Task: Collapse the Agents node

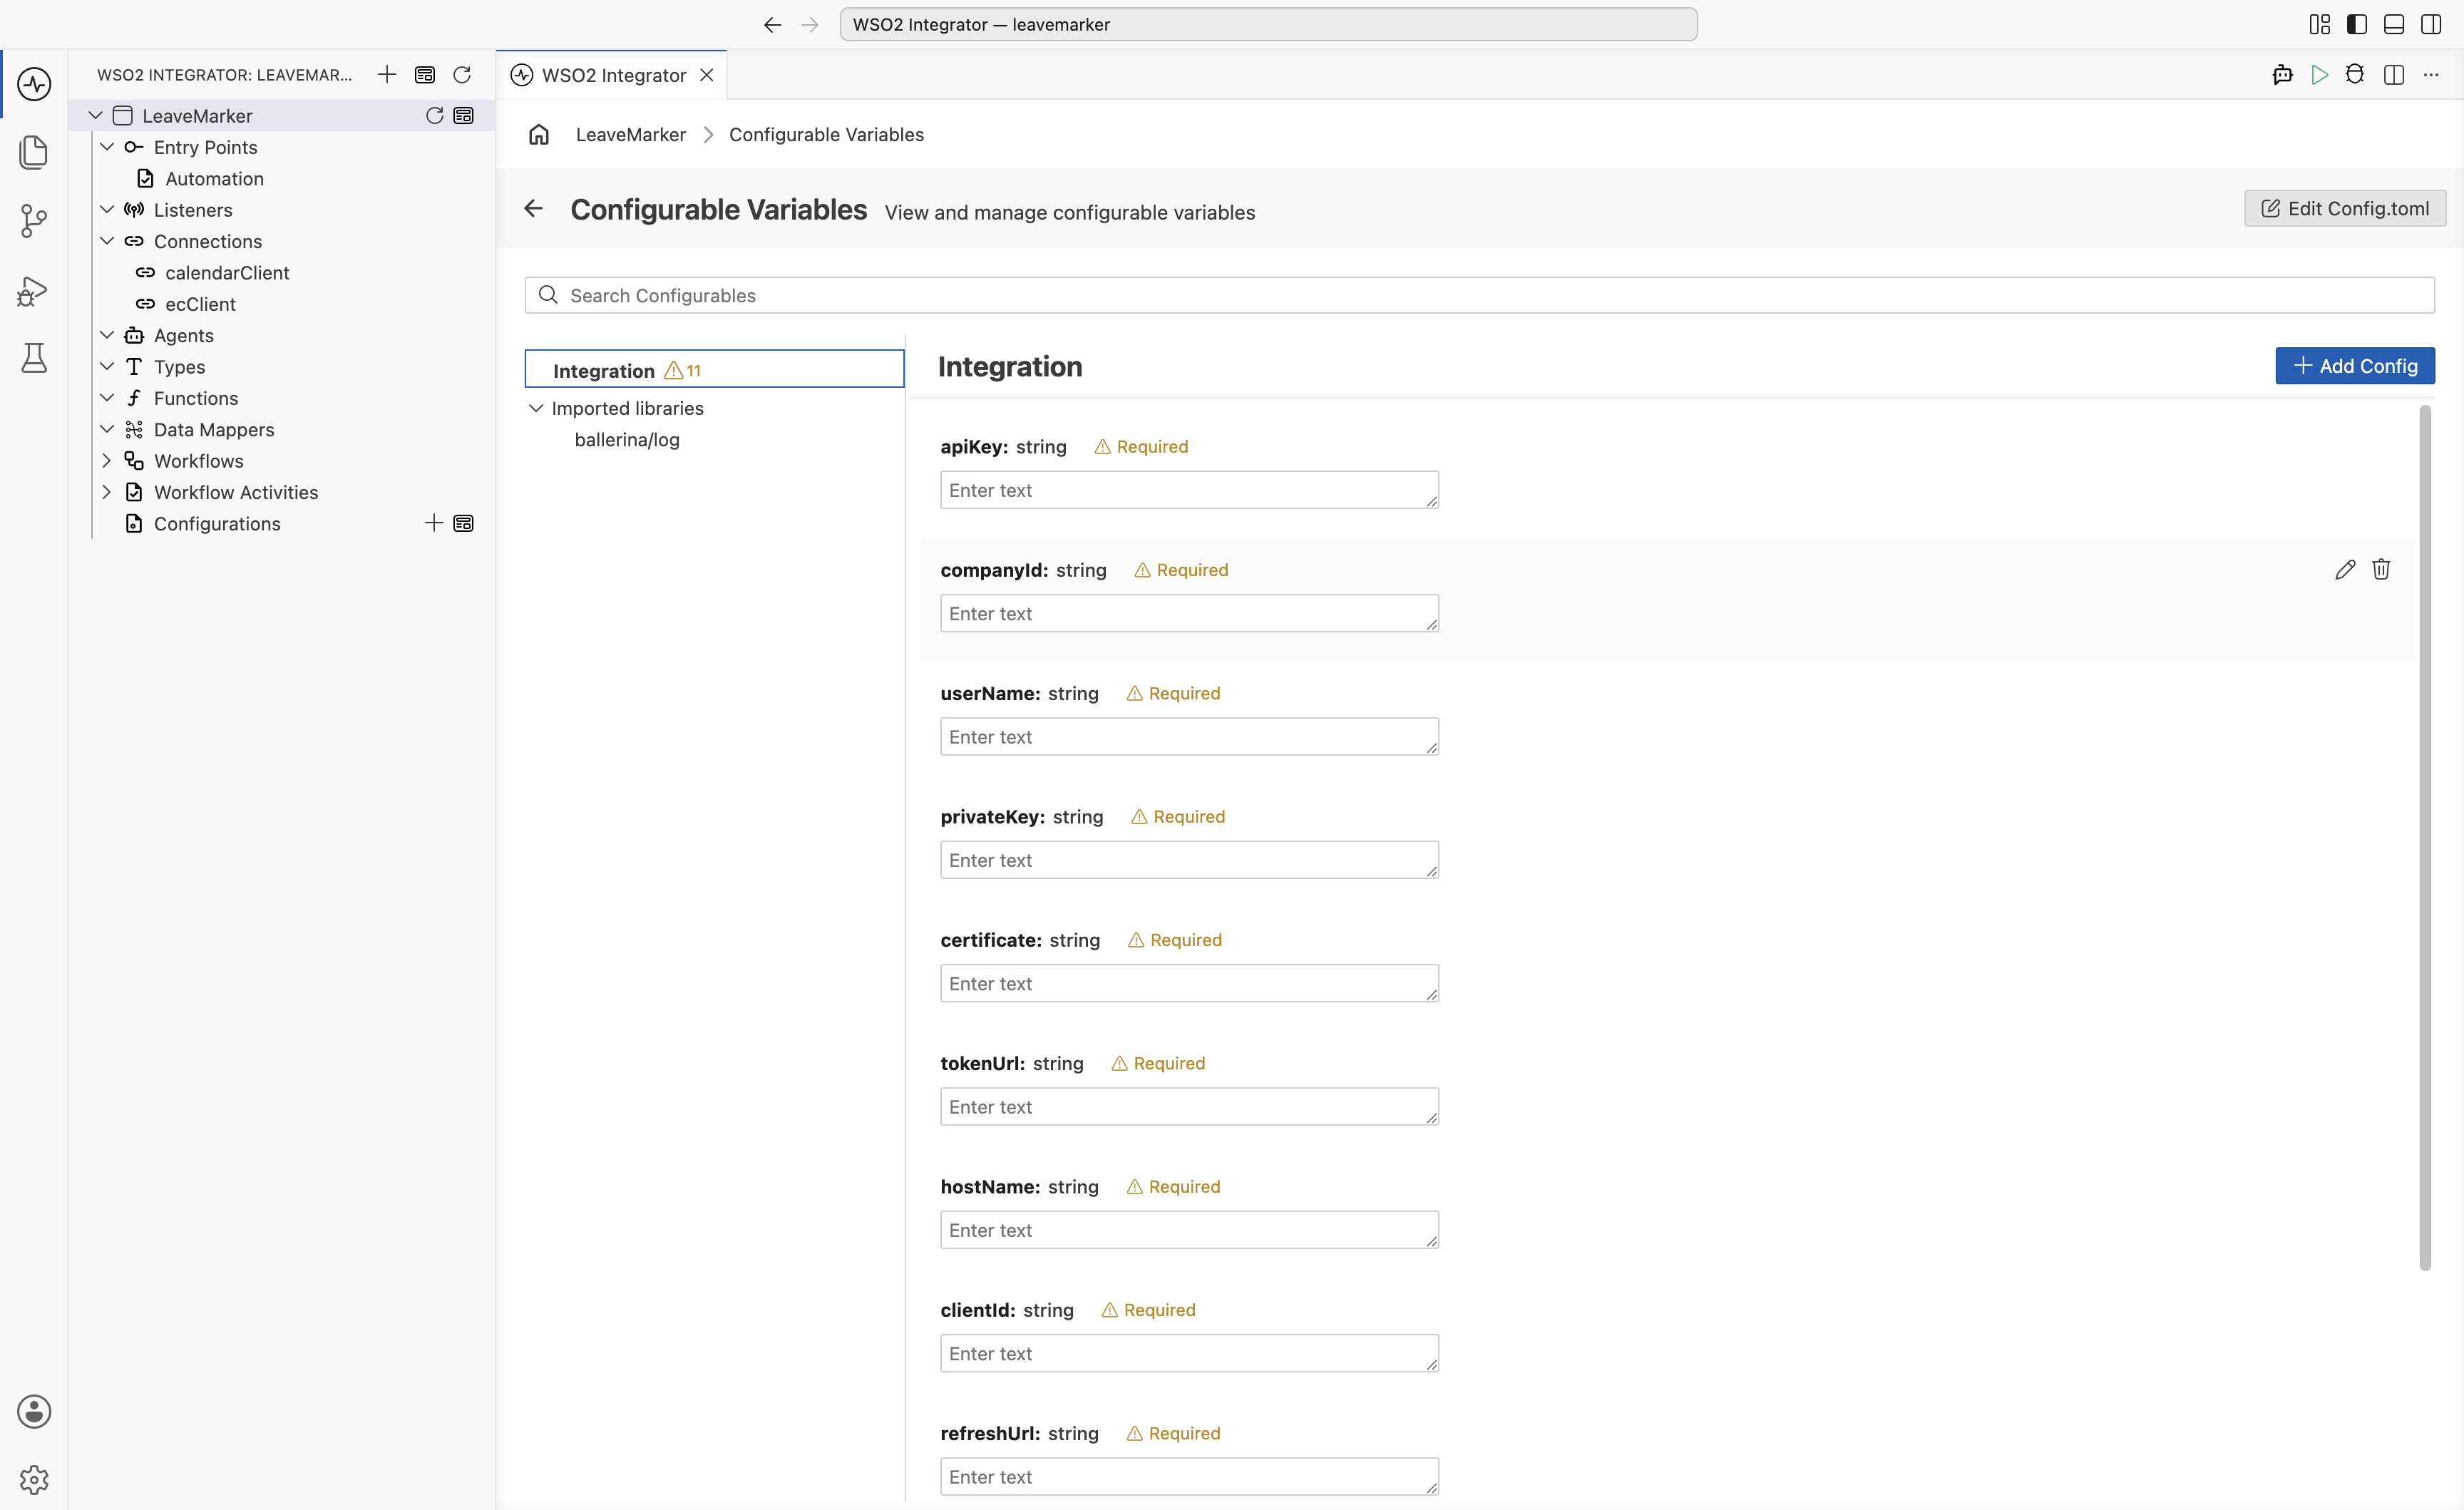Action: (107, 335)
